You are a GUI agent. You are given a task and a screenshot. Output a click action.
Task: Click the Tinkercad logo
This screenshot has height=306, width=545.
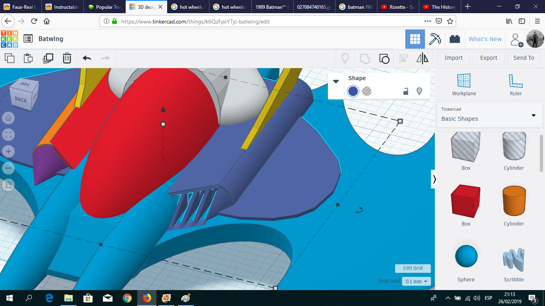coord(10,39)
